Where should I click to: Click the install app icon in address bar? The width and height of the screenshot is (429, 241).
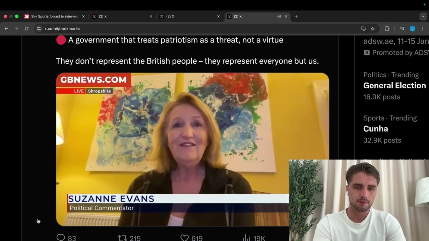(364, 29)
